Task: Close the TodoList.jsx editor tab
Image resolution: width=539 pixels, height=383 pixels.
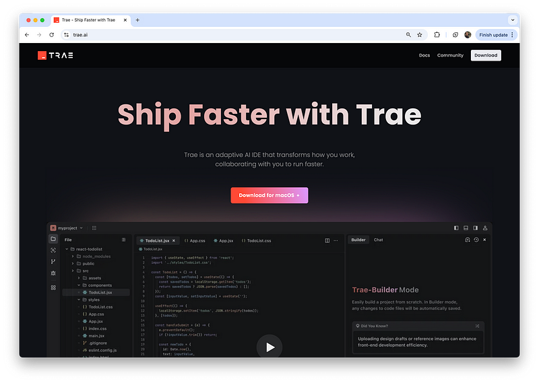Action: pyautogui.click(x=174, y=240)
